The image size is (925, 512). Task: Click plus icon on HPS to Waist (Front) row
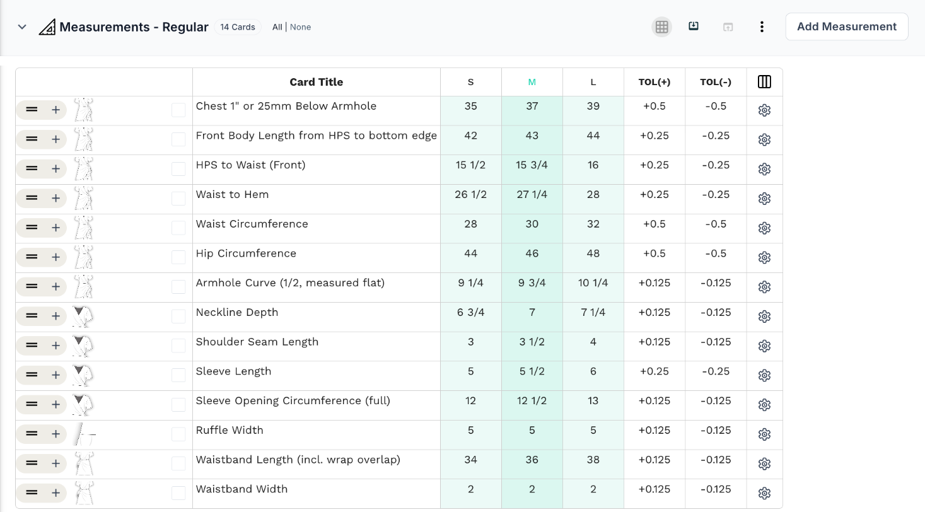tap(55, 169)
